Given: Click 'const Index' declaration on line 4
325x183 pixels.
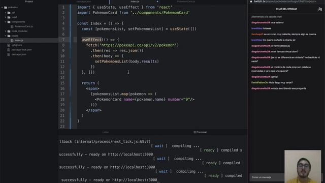Looking at the screenshot, I should pyautogui.click(x=89, y=23).
